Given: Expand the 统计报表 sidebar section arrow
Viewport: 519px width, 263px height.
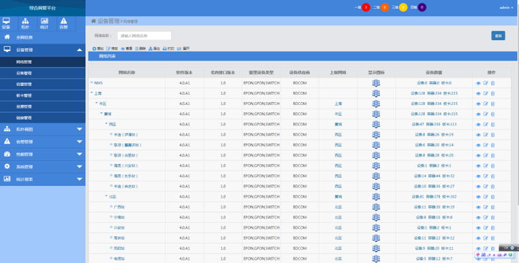Looking at the screenshot, I should coord(80,179).
